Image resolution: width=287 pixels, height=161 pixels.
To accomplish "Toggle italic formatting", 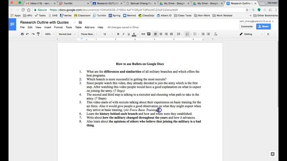I will click(x=123, y=34).
